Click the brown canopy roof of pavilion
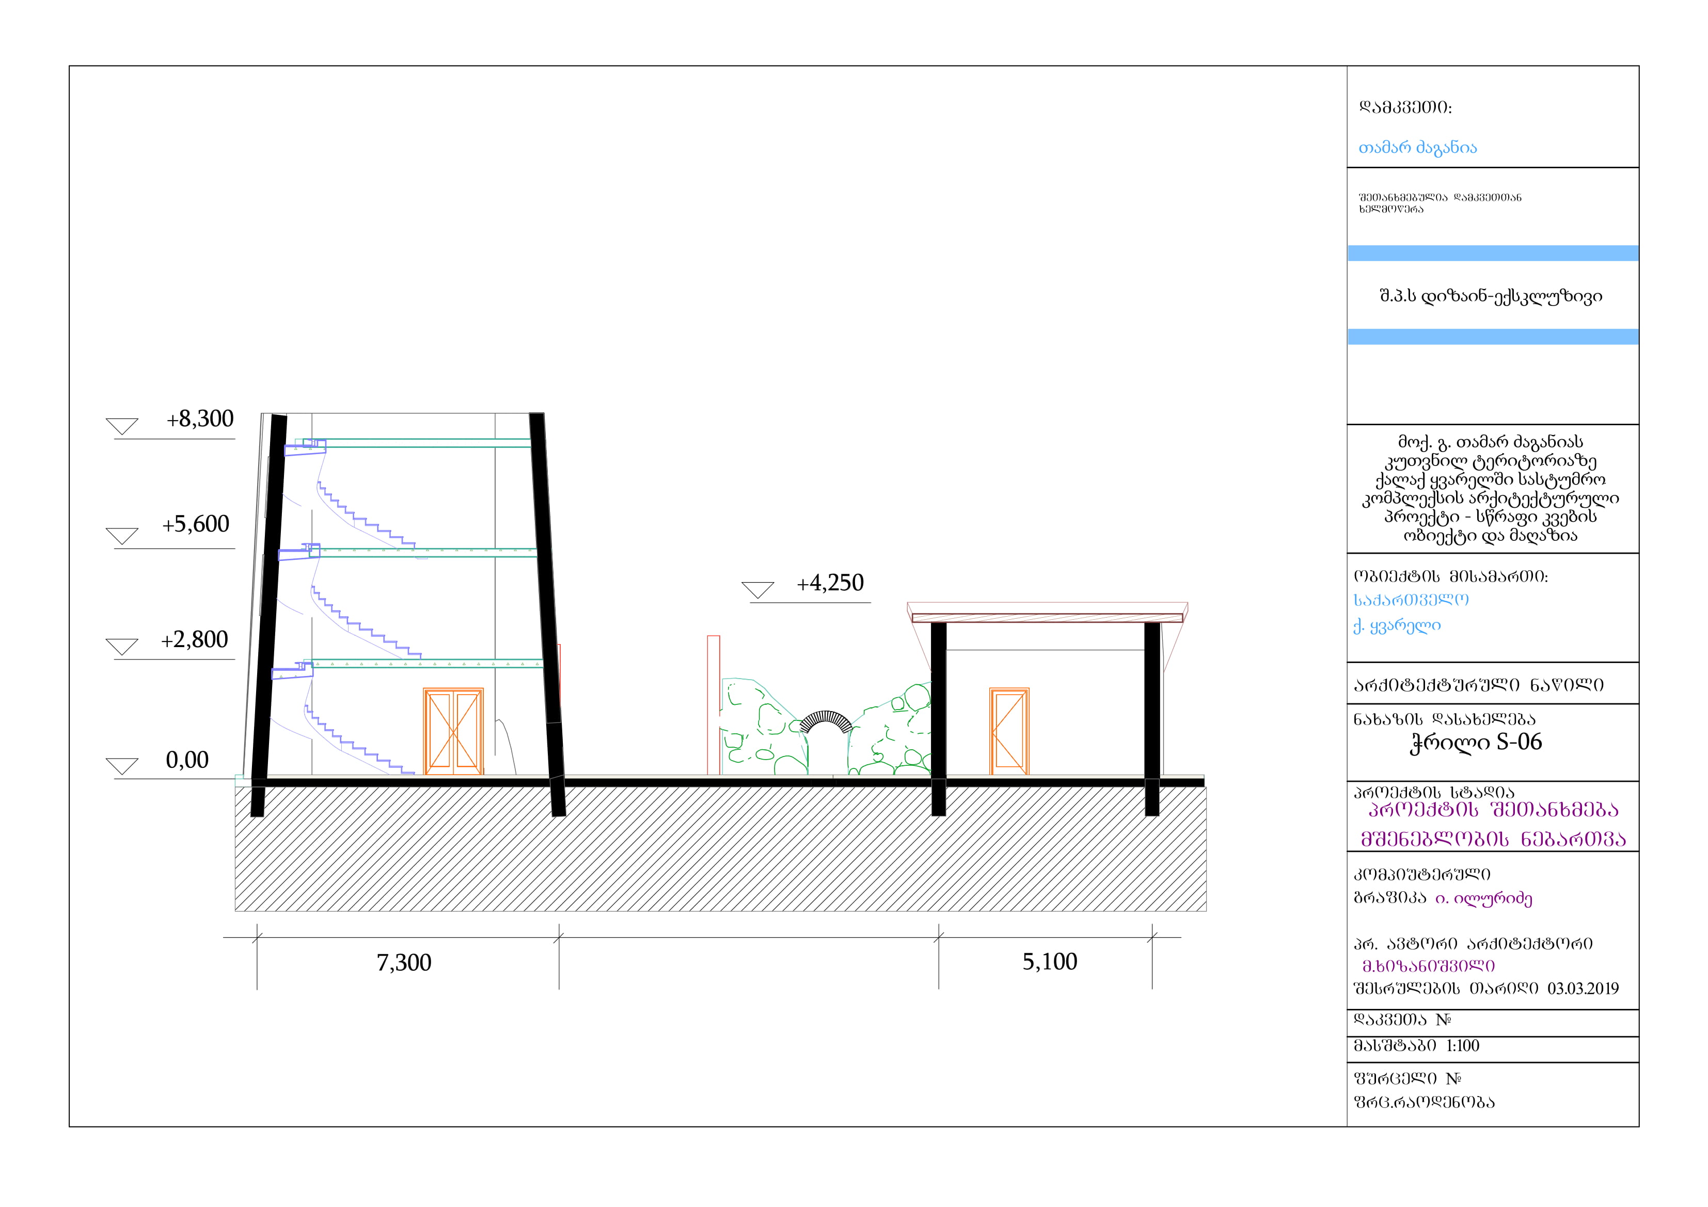 click(x=1047, y=618)
